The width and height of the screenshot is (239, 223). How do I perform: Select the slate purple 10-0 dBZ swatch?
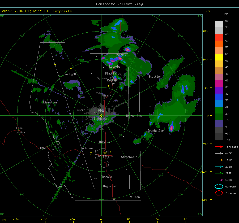coord(219,124)
